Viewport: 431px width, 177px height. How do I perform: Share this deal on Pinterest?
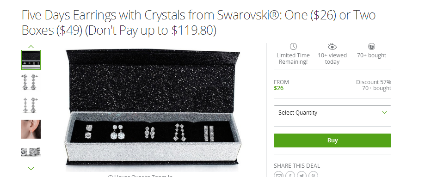click(313, 175)
